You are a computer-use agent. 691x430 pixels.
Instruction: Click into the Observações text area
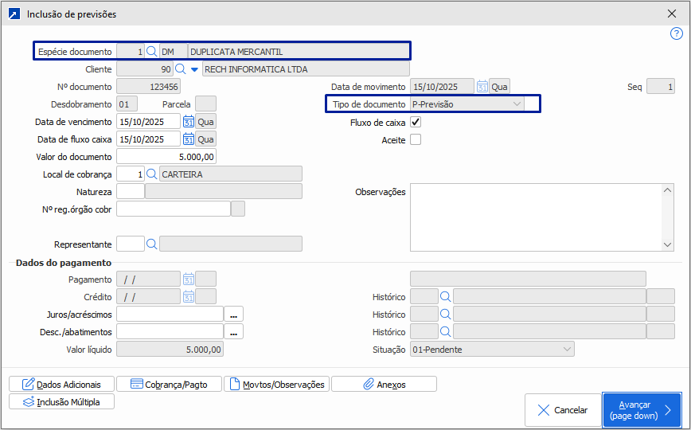click(535, 217)
